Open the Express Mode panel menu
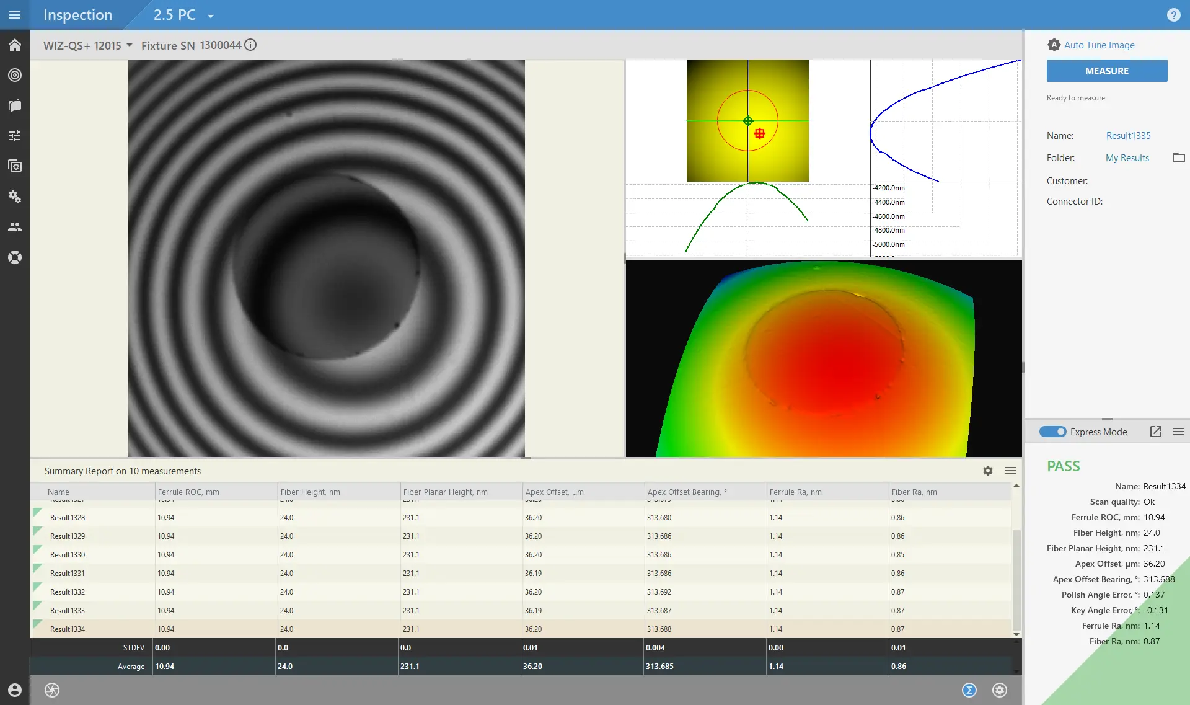 click(x=1178, y=431)
